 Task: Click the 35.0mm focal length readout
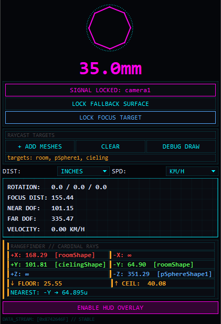point(111,68)
